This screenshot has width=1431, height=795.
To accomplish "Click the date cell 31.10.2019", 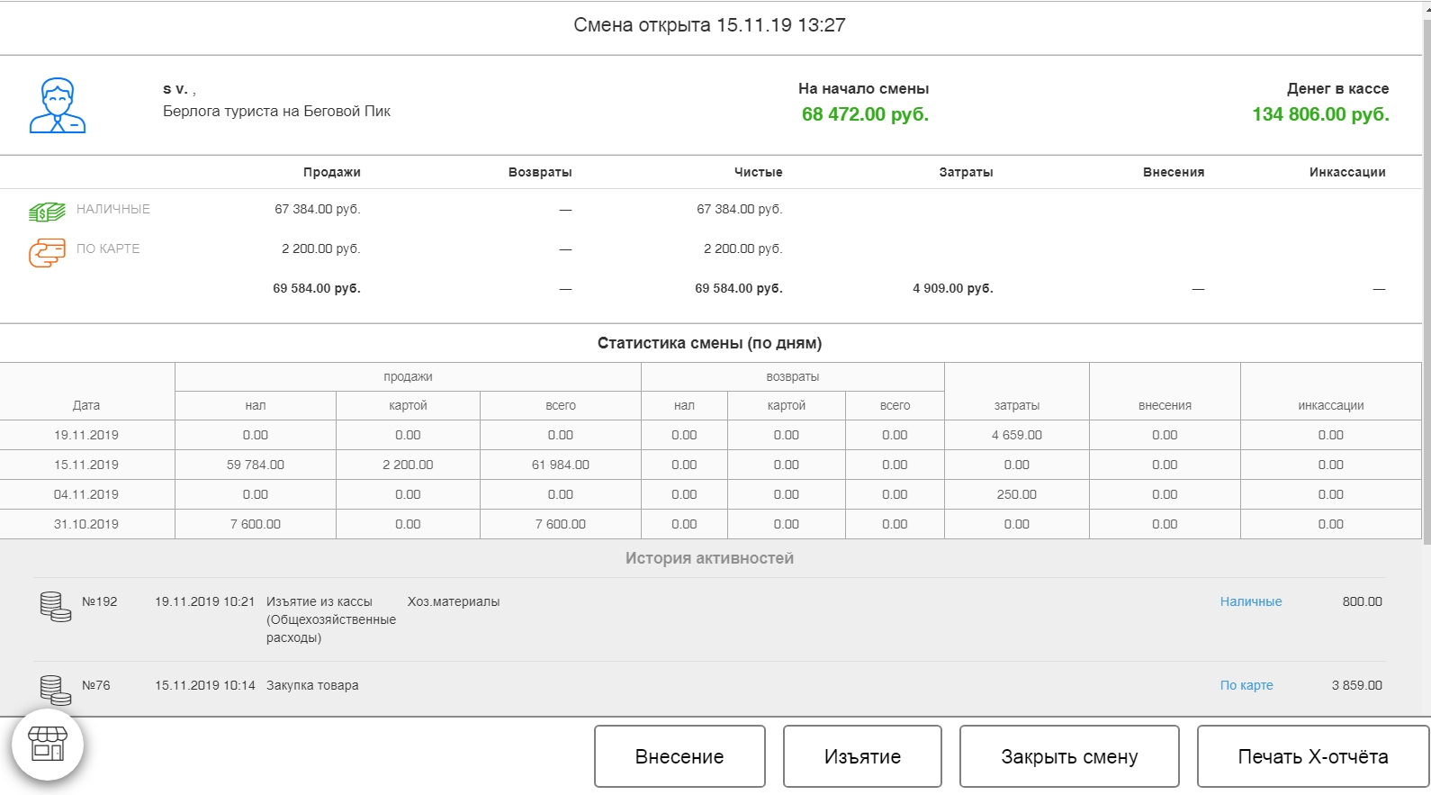I will (x=86, y=524).
